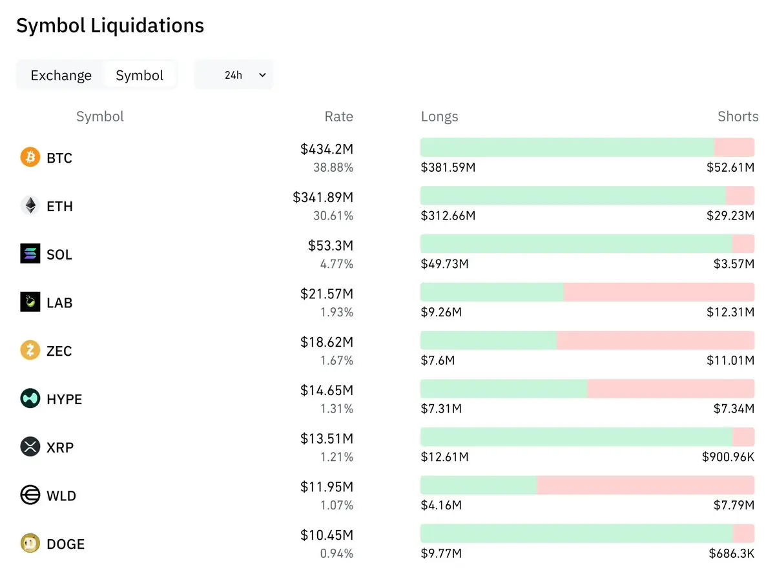Click the Longs column header
775x574 pixels.
pyautogui.click(x=440, y=116)
